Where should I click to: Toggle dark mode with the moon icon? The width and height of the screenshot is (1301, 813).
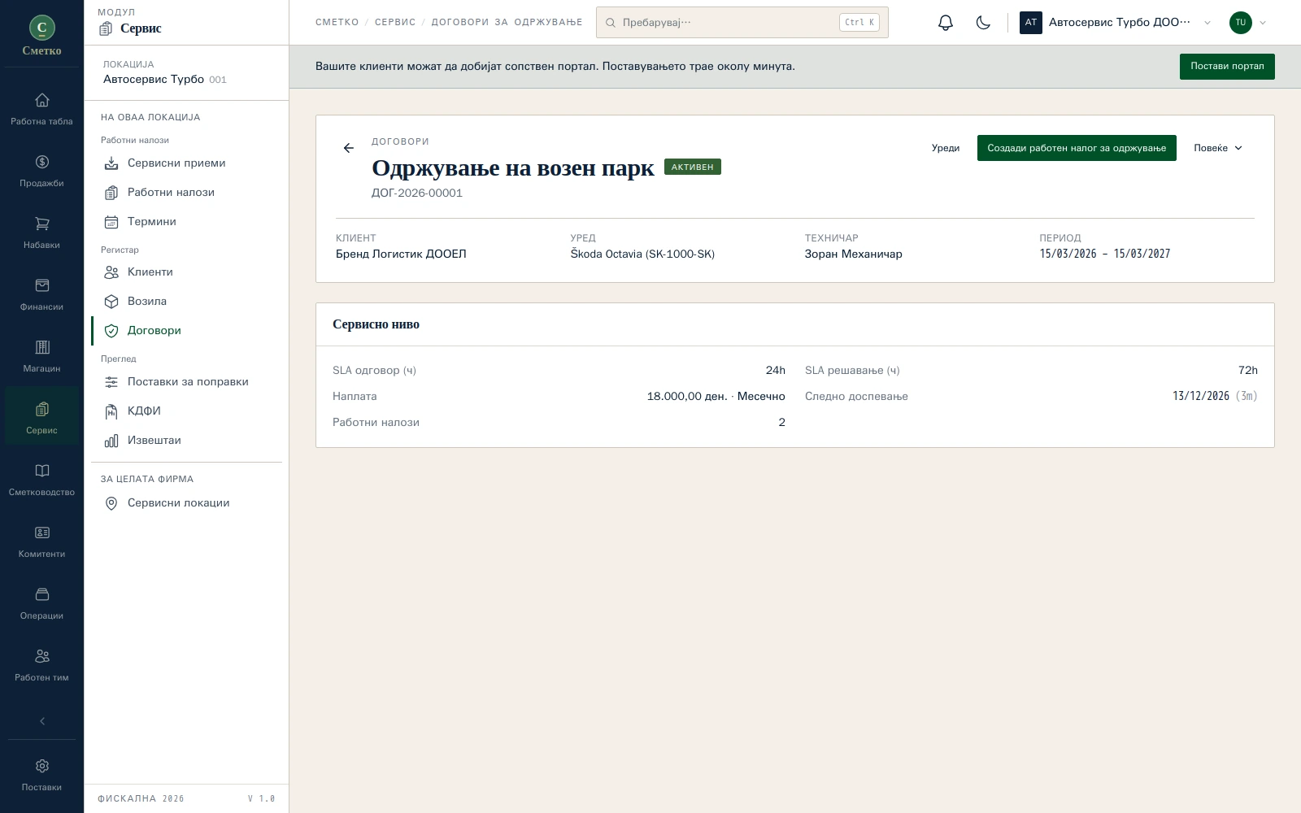pos(983,23)
